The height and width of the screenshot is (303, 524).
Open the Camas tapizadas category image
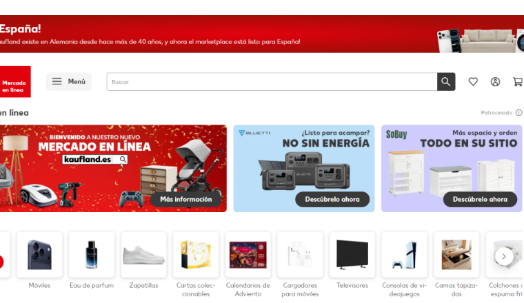(x=456, y=255)
